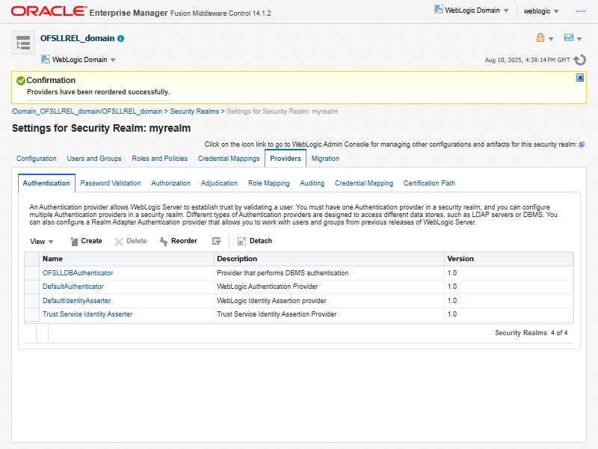
Task: Open the chart recording icon
Action: click(x=569, y=37)
